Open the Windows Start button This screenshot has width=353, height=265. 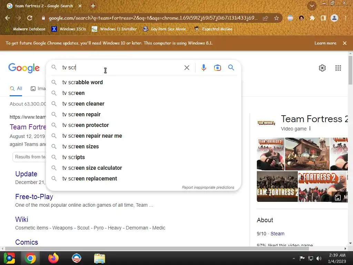click(9, 258)
